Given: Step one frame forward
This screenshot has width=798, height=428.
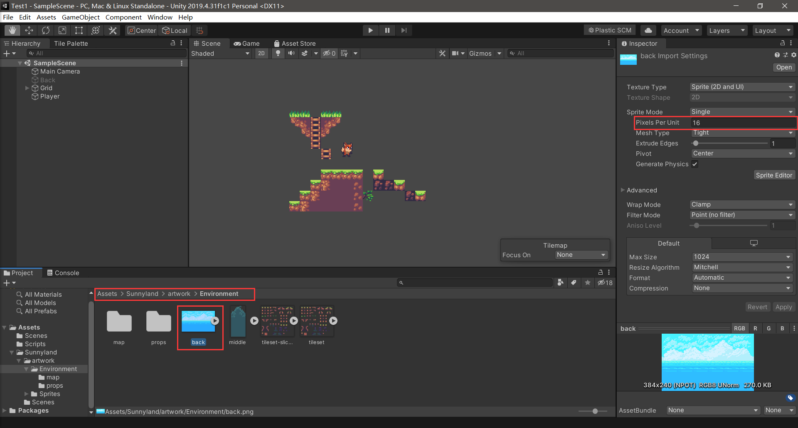Looking at the screenshot, I should (x=404, y=30).
